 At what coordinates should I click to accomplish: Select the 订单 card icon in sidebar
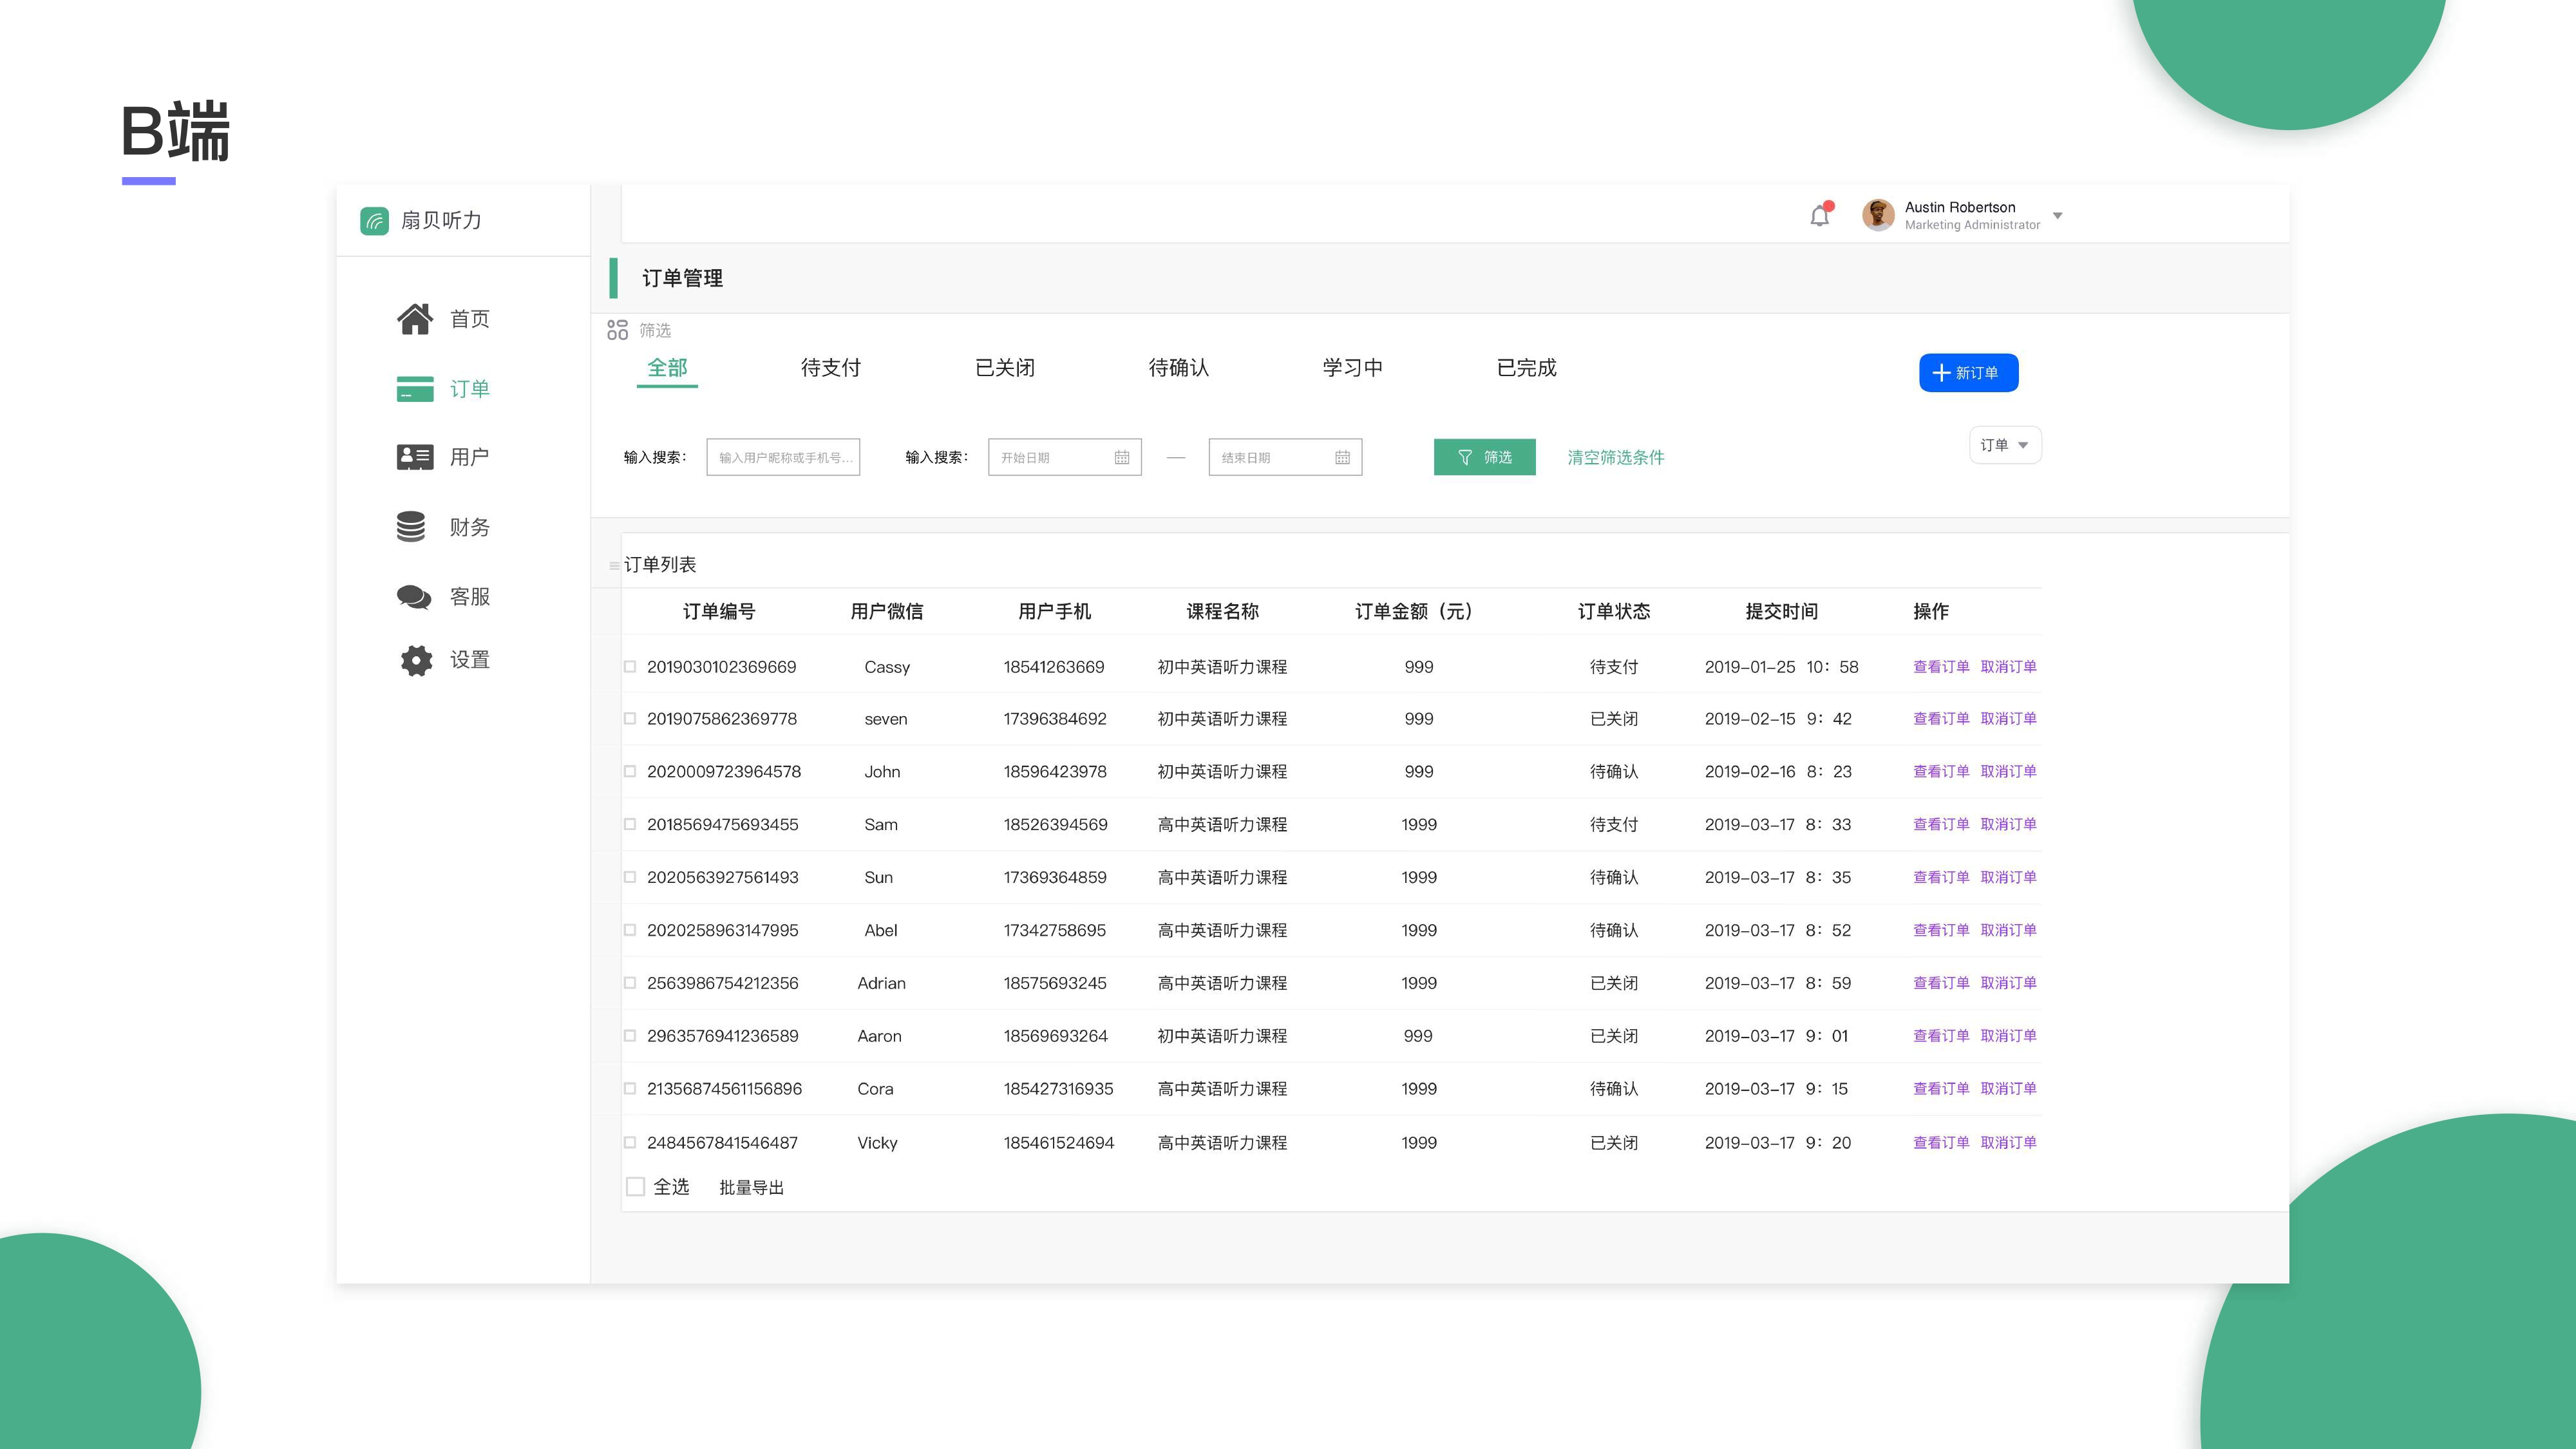415,389
